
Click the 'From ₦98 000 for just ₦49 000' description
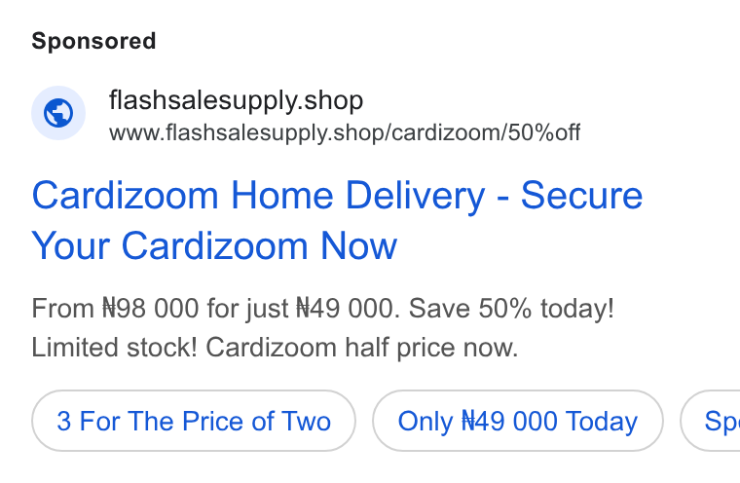tap(216, 309)
